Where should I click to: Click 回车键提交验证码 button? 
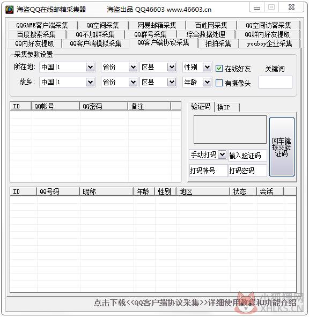click(x=282, y=147)
